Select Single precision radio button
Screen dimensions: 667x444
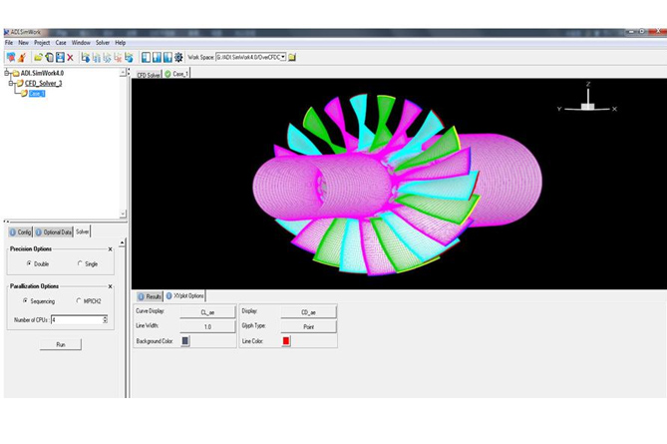pos(80,263)
